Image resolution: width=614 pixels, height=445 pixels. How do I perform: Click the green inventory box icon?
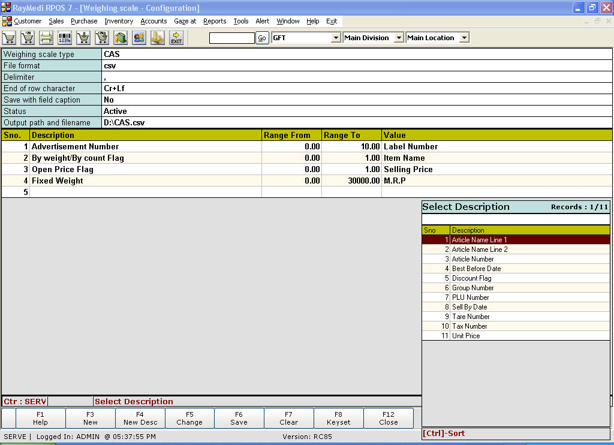point(121,38)
